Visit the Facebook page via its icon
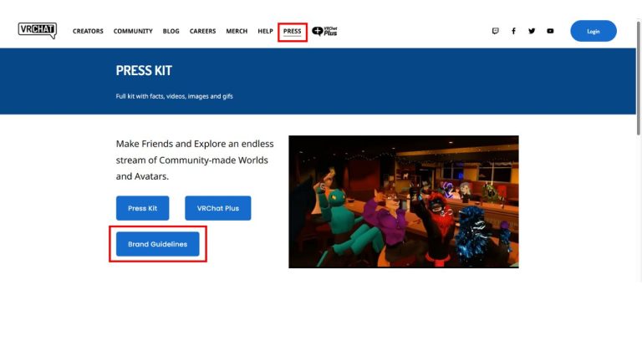Viewport: 642px width, 361px height. (x=513, y=31)
